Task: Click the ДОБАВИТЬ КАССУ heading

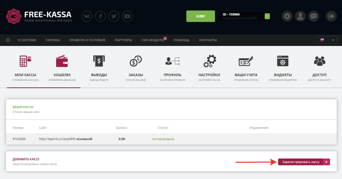Action: (26, 159)
